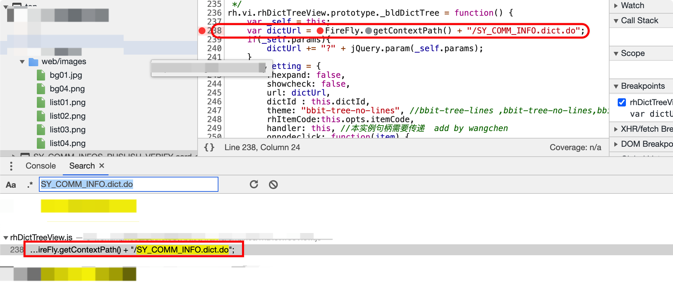Click line number 240 in gutter

(x=214, y=48)
